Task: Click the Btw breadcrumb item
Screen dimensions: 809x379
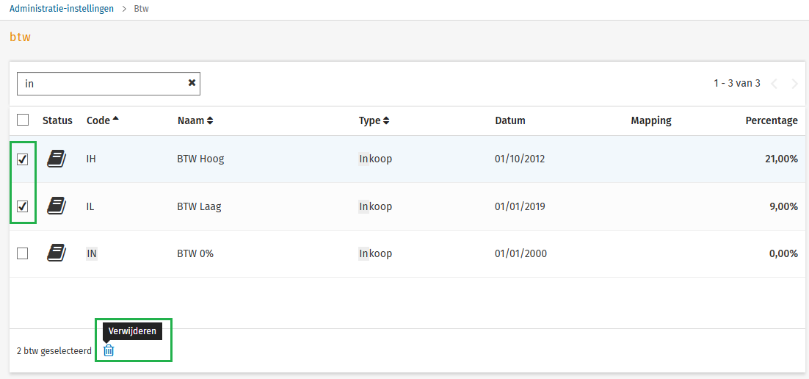Action: (x=142, y=9)
